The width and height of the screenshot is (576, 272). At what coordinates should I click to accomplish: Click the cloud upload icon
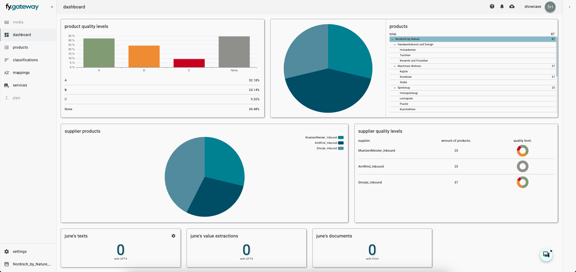click(x=512, y=6)
